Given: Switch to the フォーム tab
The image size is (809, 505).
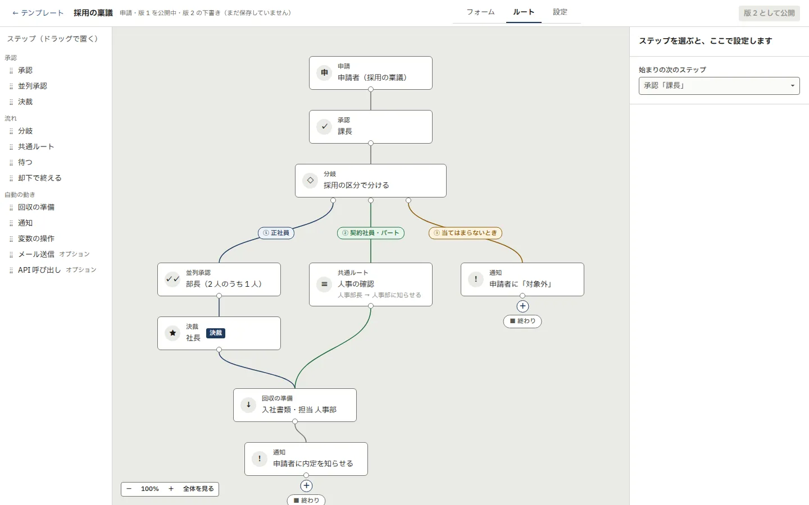Looking at the screenshot, I should [480, 12].
